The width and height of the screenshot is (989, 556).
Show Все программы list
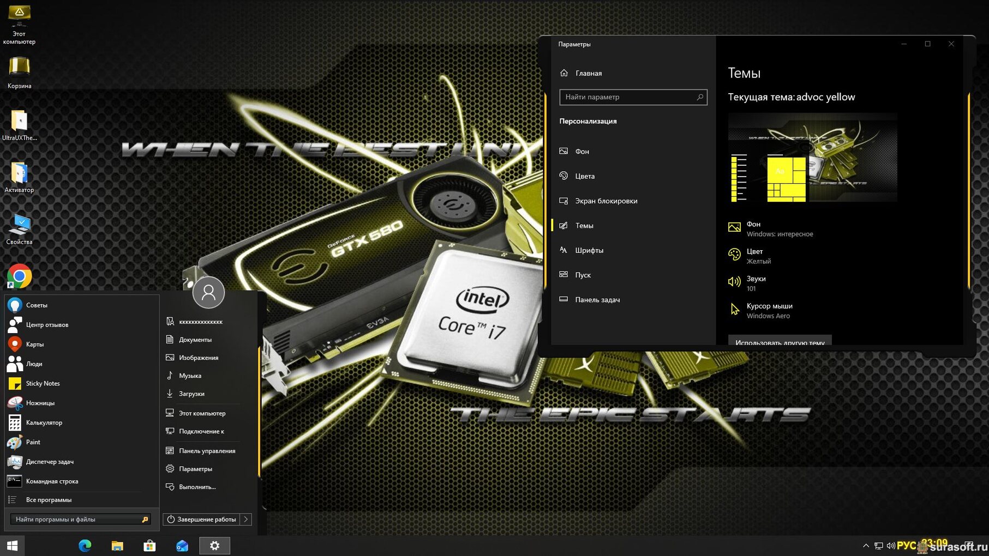(82, 500)
